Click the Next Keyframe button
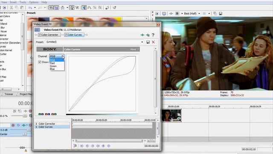The image size is (273, 154). [93, 146]
